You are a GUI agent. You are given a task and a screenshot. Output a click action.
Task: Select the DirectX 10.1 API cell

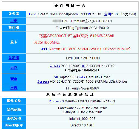82,125
